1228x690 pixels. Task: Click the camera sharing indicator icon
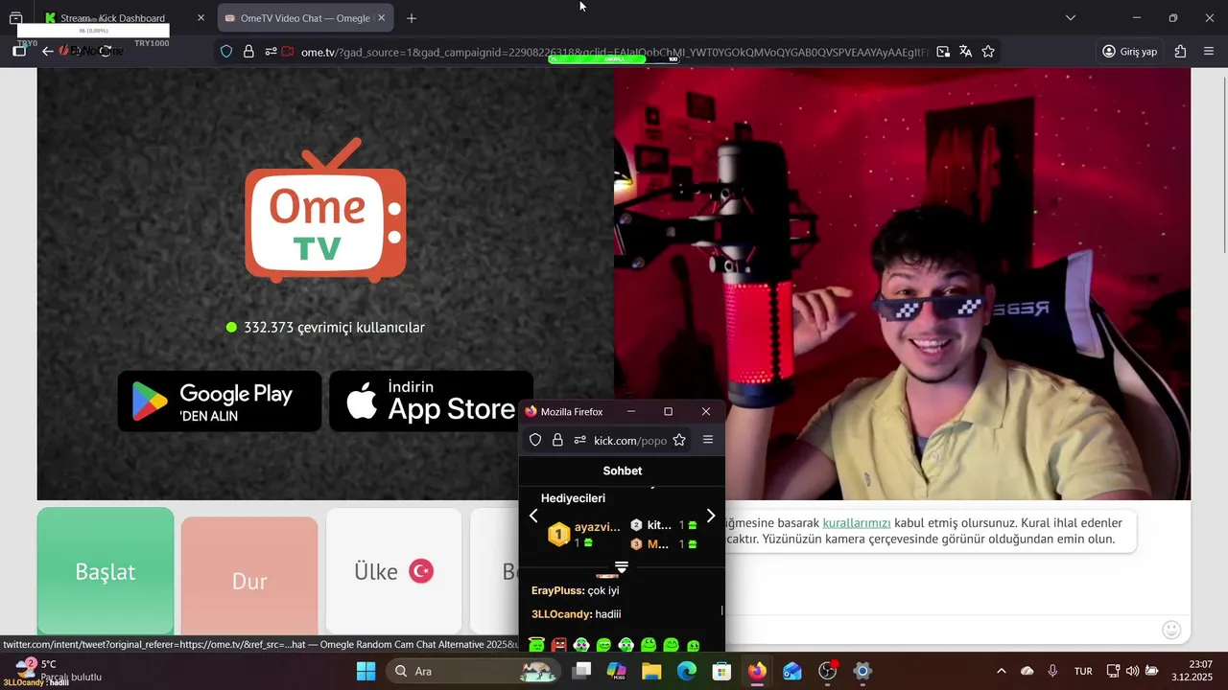tap(288, 52)
